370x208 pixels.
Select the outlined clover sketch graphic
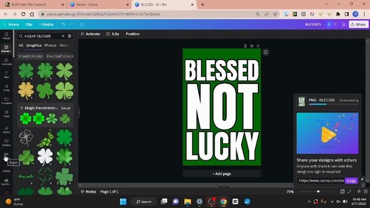pyautogui.click(x=26, y=138)
